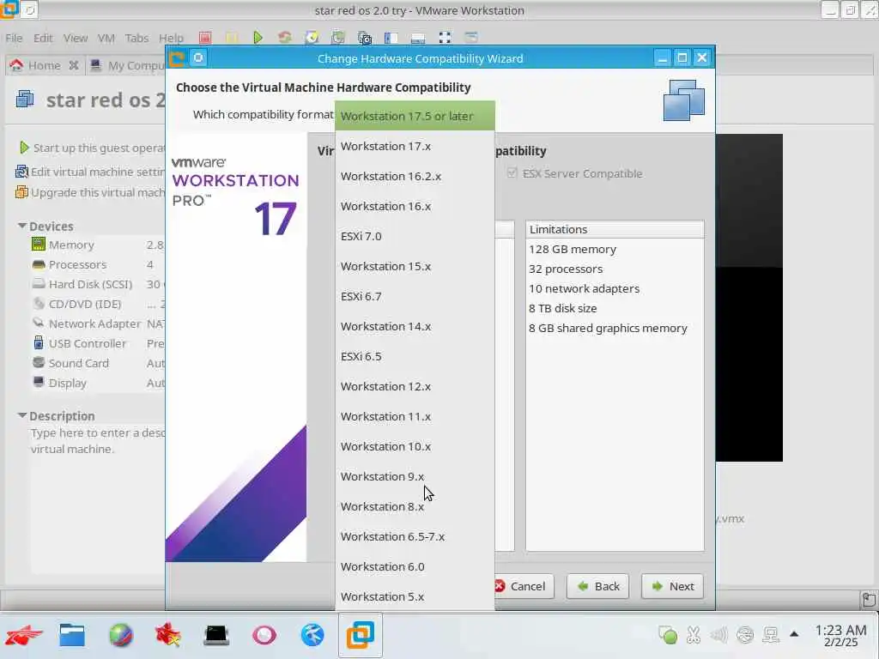This screenshot has width=879, height=659.
Task: Open the Help menu
Action: coord(171,38)
